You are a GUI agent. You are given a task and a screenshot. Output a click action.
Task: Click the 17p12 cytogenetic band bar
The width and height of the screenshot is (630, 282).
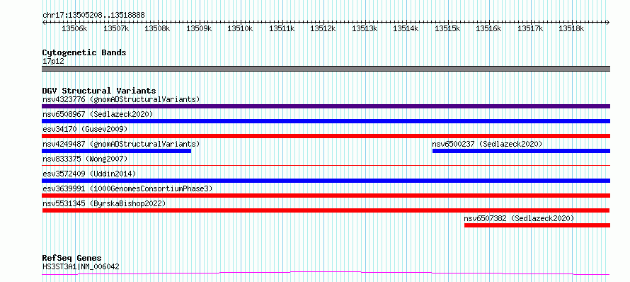click(326, 69)
